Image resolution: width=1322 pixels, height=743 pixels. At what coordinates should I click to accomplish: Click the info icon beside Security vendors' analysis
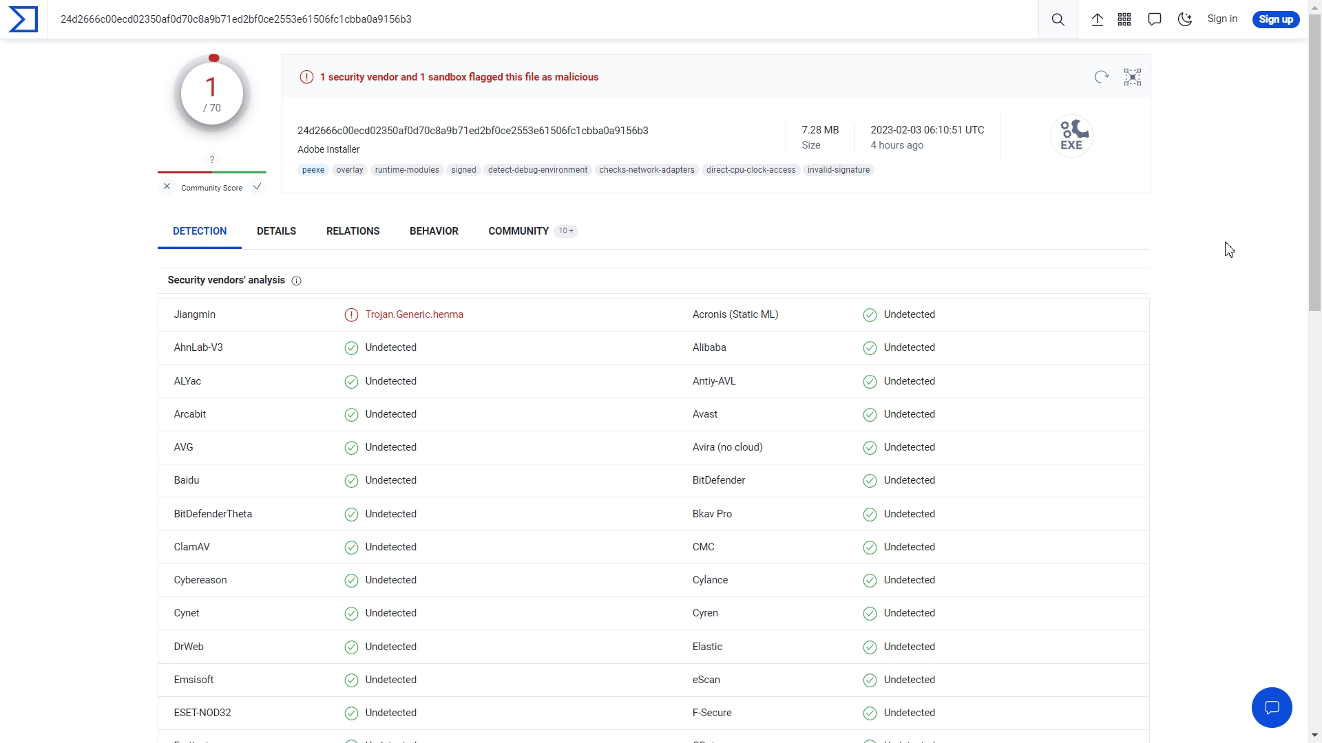pos(297,281)
